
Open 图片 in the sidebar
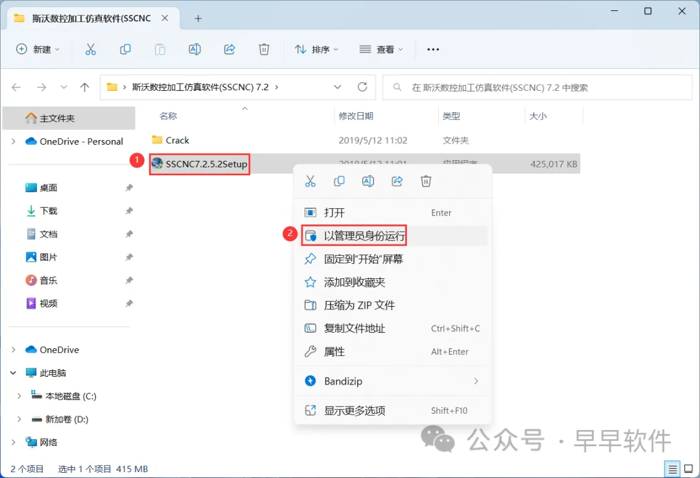click(48, 257)
